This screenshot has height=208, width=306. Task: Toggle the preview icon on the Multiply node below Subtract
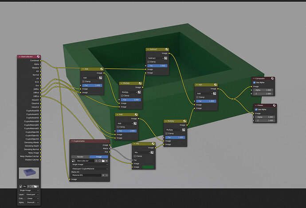pyautogui.click(x=140, y=83)
